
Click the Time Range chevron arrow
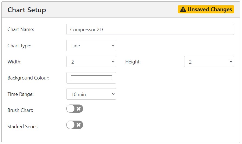113,94
